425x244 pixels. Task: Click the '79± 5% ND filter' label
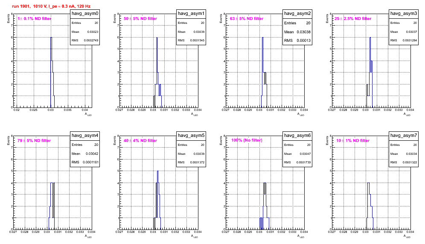[34, 141]
